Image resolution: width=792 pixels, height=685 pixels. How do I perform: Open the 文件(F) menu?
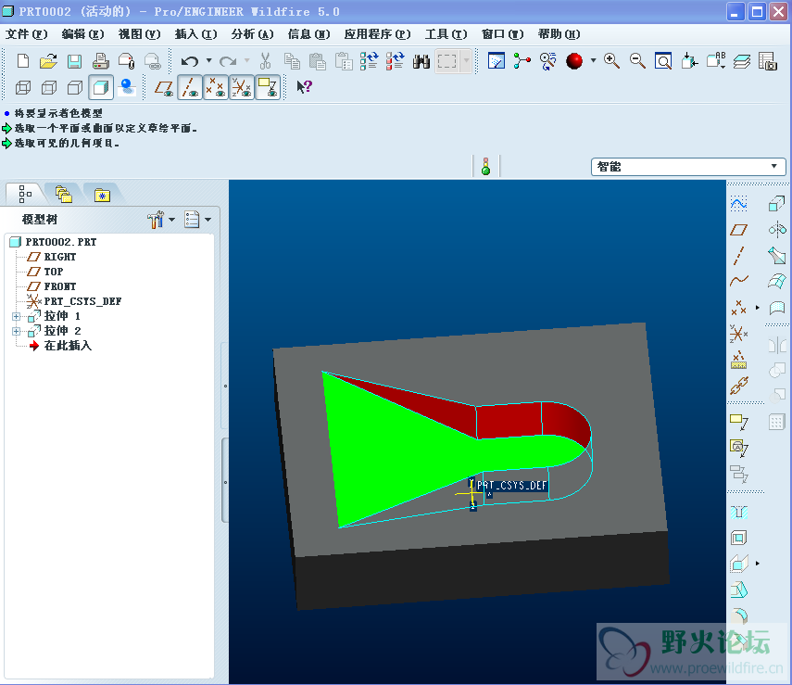(26, 34)
